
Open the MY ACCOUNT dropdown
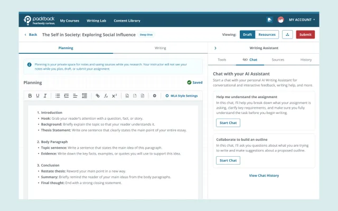coord(302,20)
